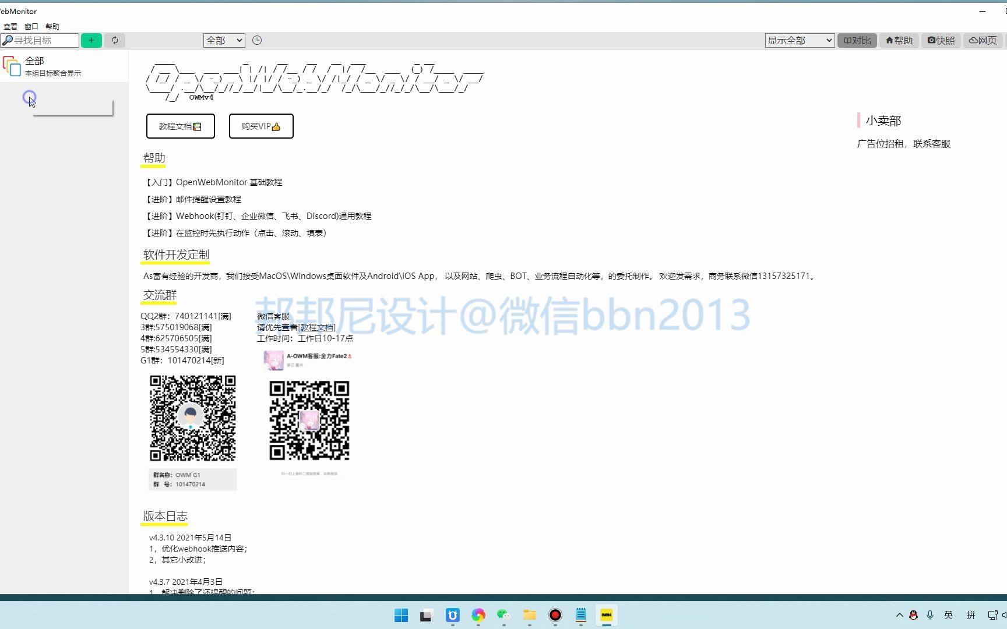Viewport: 1007px width, 629px height.
Task: Click the green add target button
Action: (91, 40)
